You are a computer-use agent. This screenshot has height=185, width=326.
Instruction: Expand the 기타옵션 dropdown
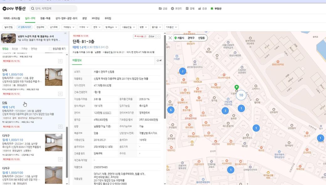pos(171,27)
